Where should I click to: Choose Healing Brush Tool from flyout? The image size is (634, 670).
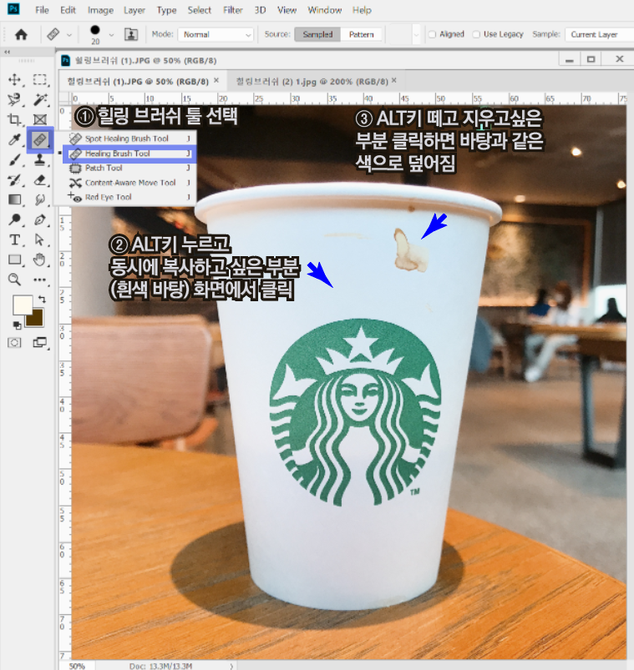tap(129, 154)
